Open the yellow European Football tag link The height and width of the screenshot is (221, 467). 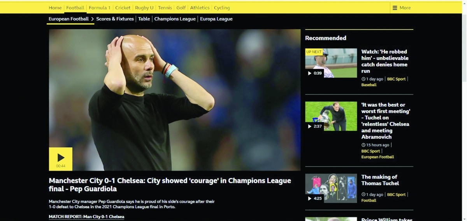pos(377,157)
